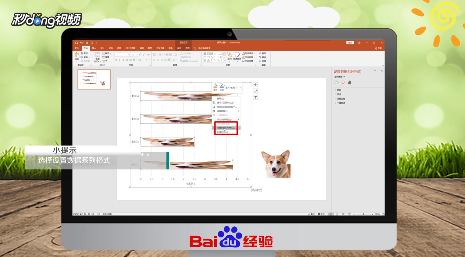
Task: Click the Cut (剪切) scissors icon
Action: 82,53
